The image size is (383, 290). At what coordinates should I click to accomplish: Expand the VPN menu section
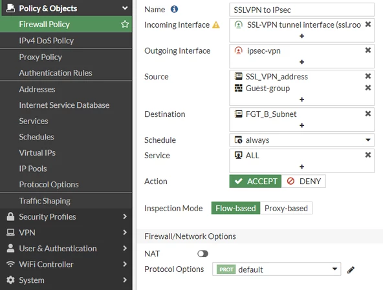click(66, 233)
